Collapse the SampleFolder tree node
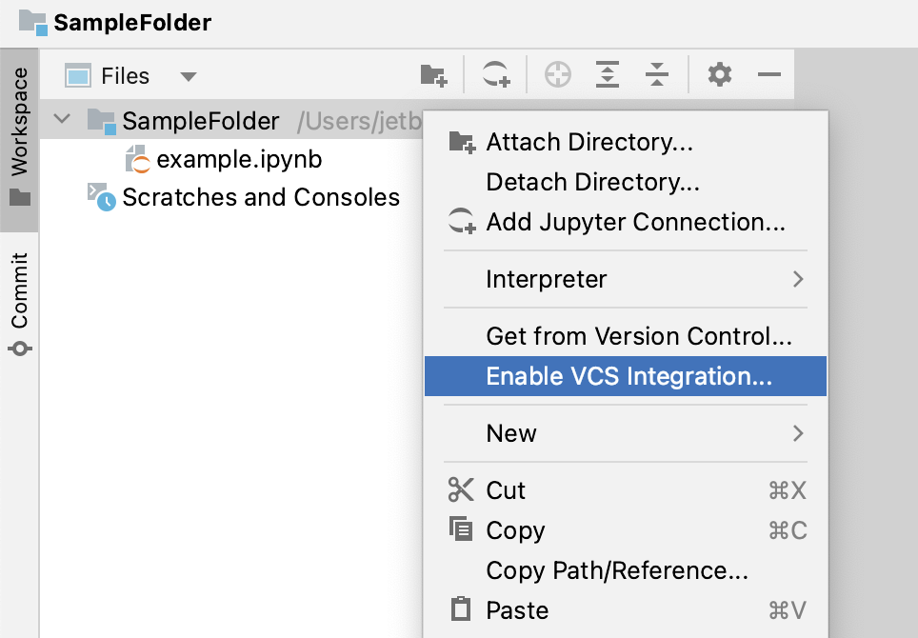The width and height of the screenshot is (918, 638). (61, 121)
